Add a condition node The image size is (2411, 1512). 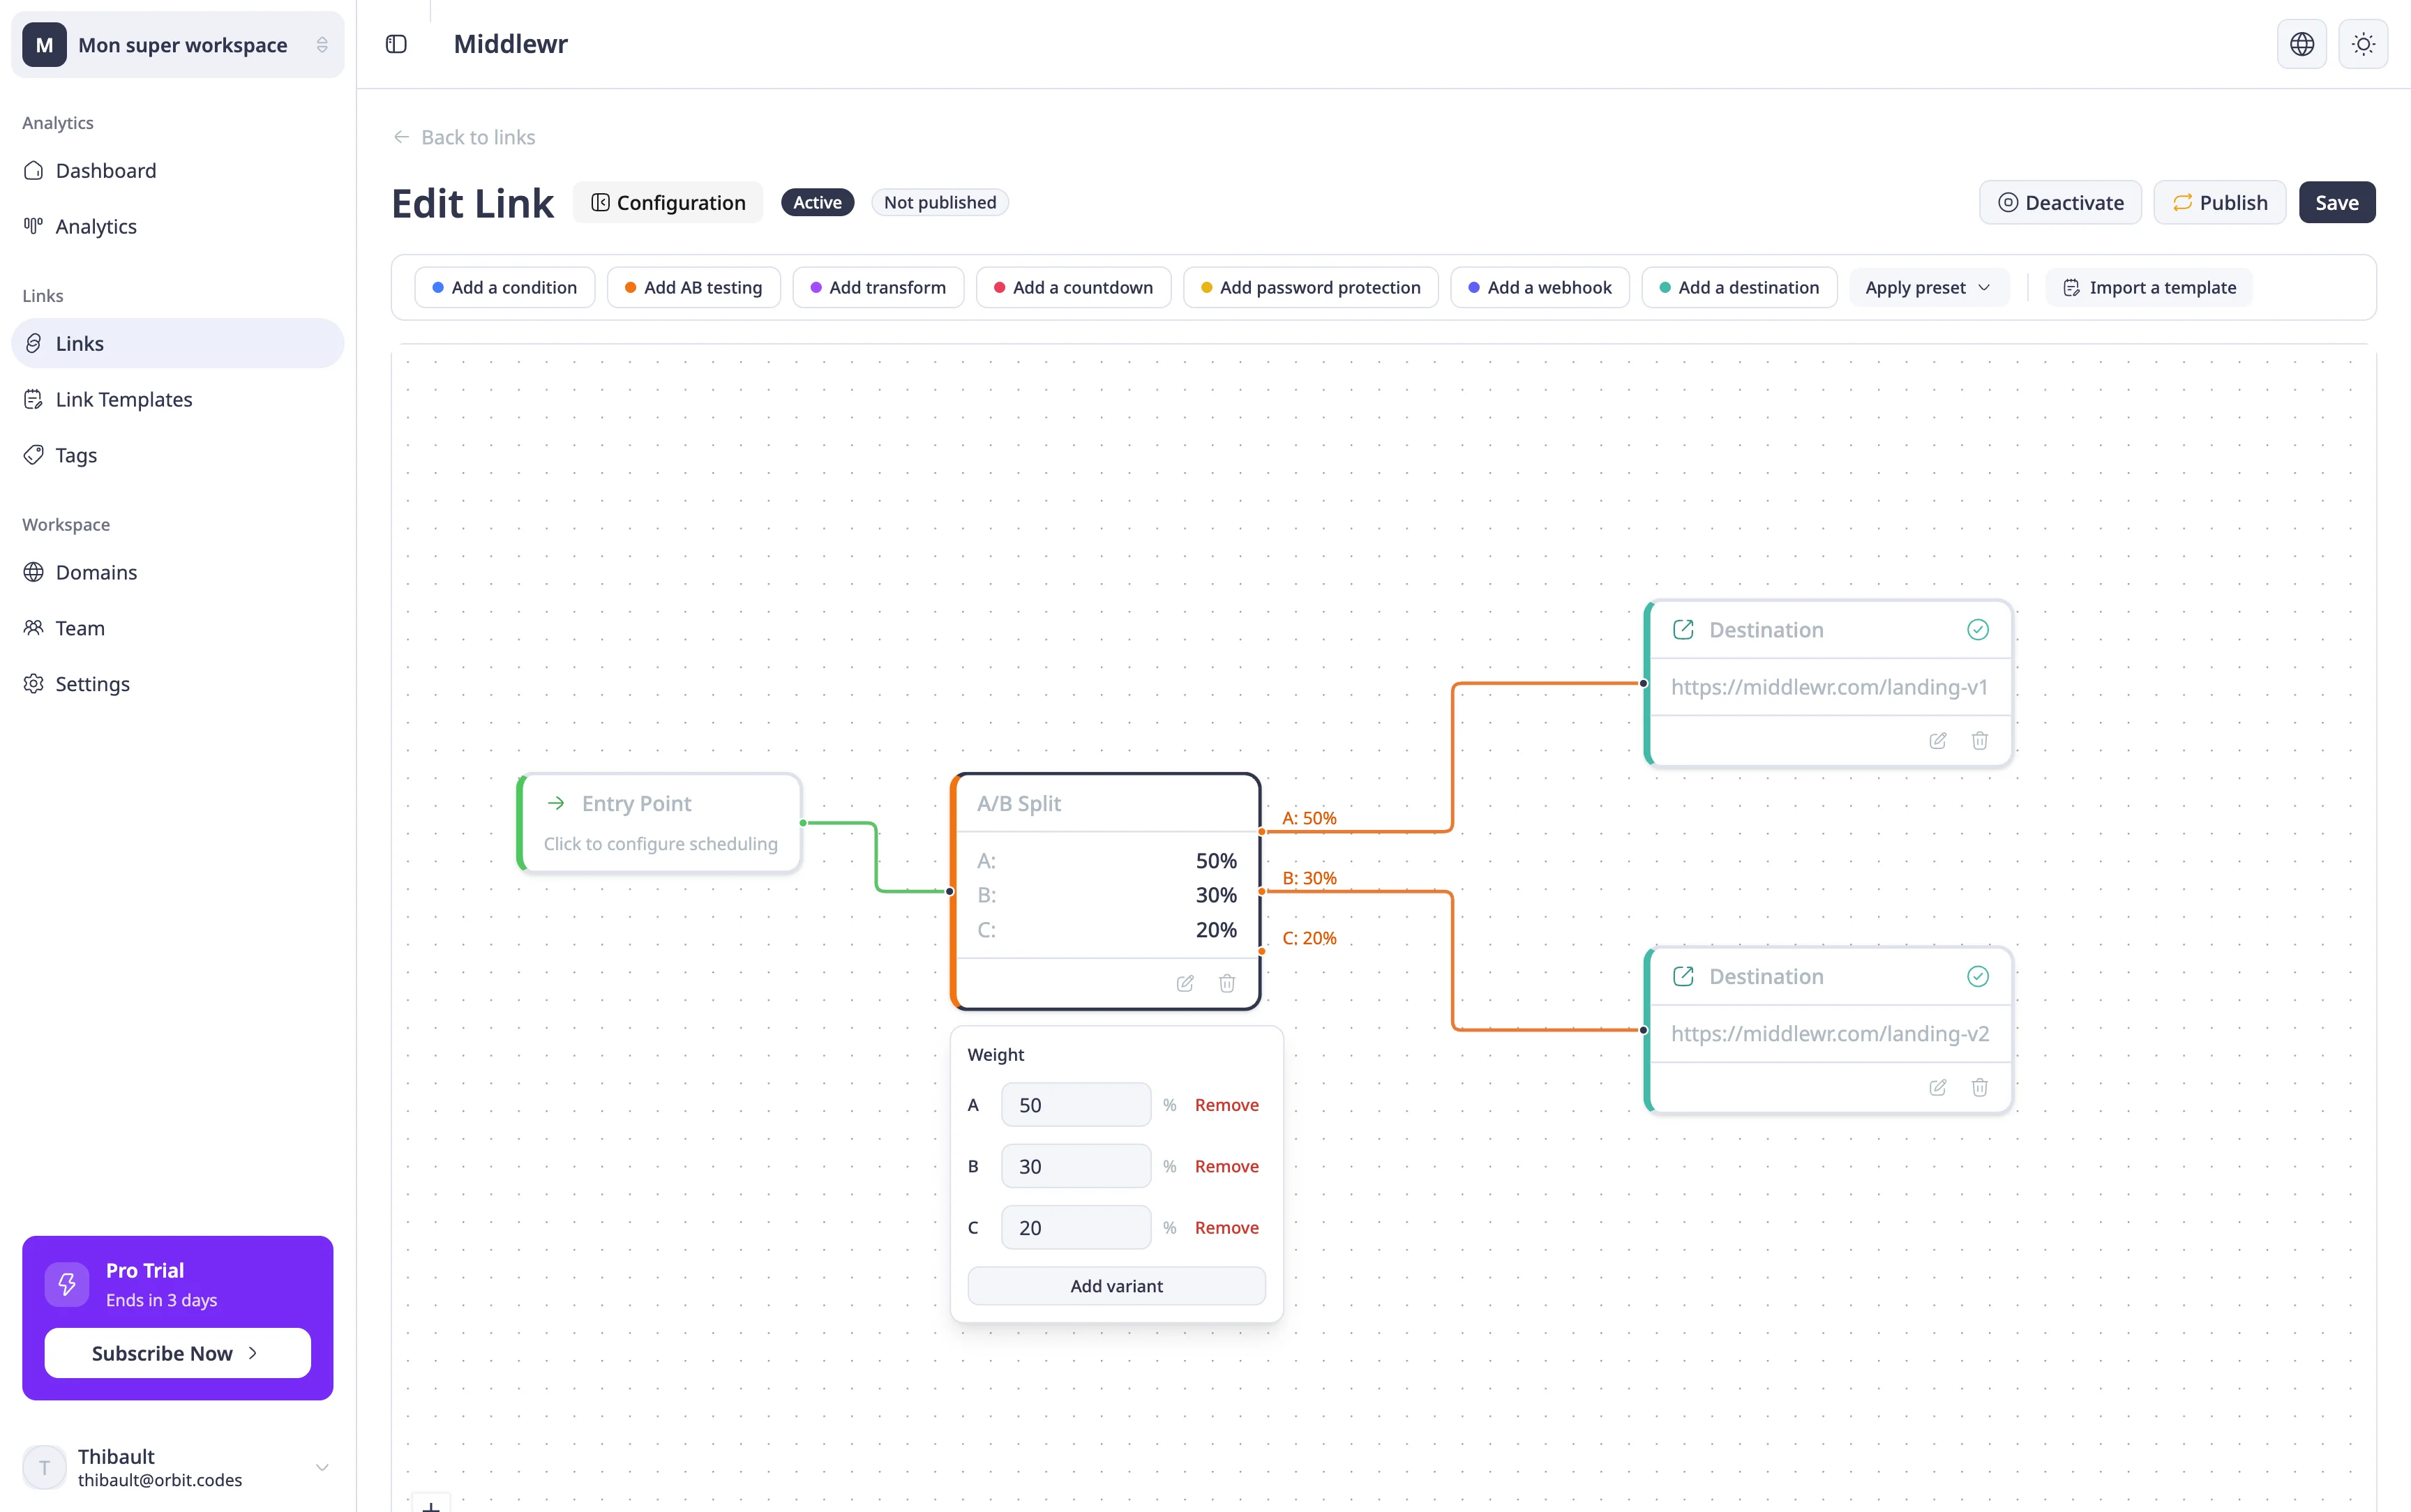pos(505,288)
